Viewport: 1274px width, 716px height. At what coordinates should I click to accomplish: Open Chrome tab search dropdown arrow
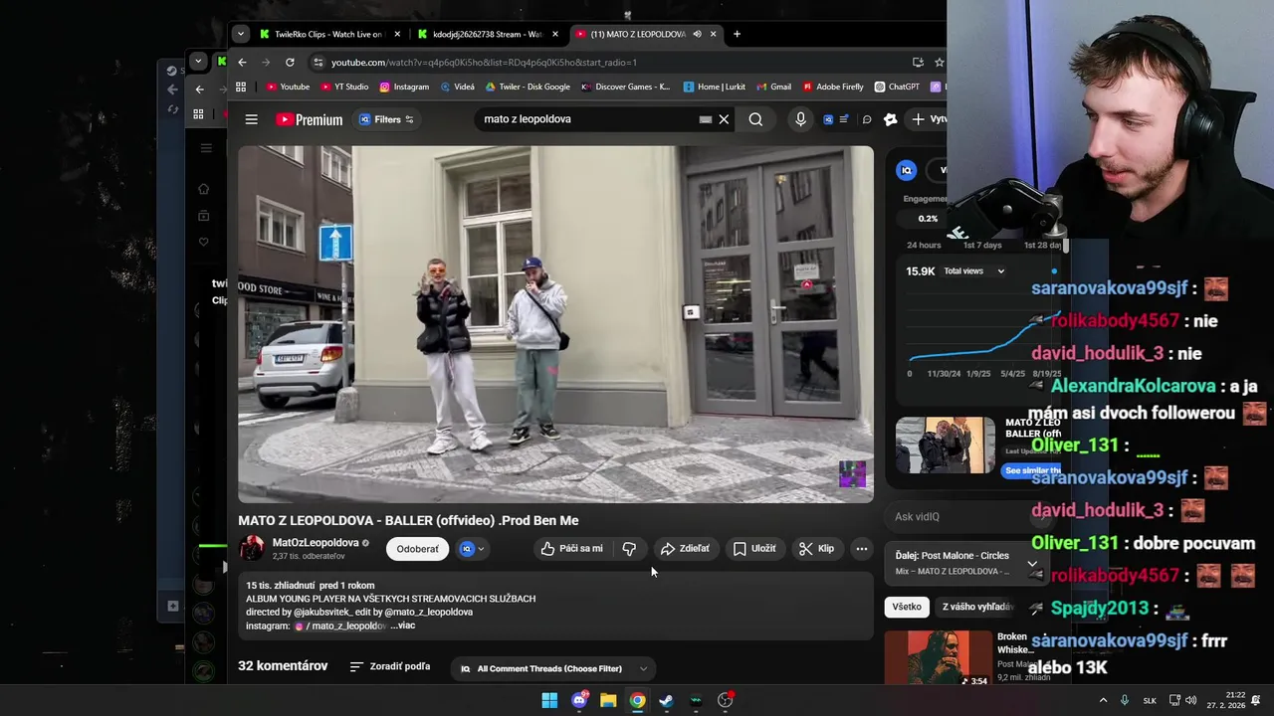tap(240, 34)
